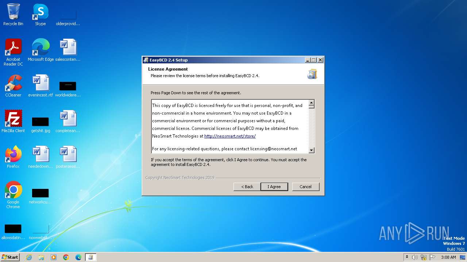The width and height of the screenshot is (467, 262).
Task: Open the completean... Word document
Action: click(68, 122)
